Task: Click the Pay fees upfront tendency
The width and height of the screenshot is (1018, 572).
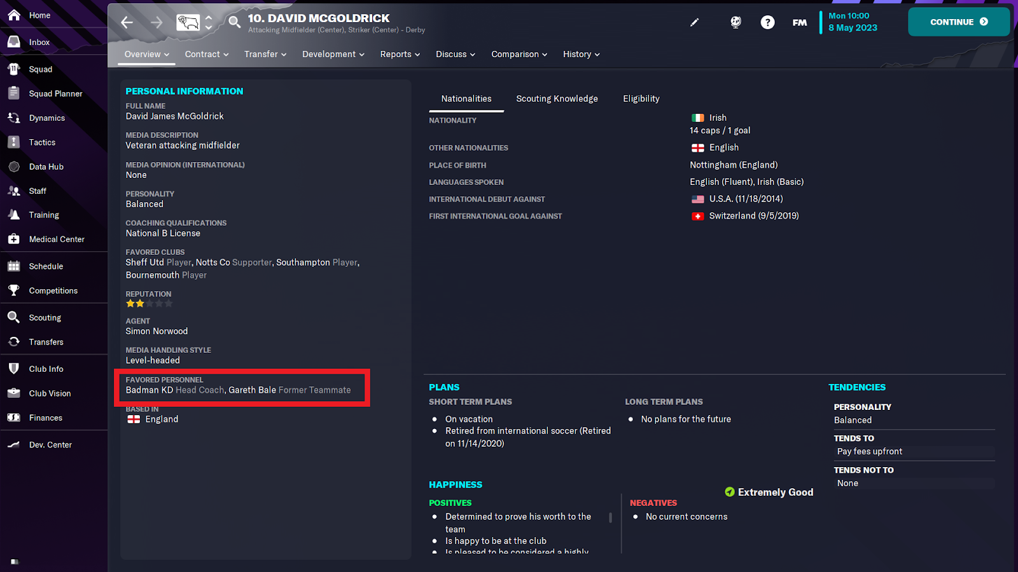Action: 870,451
